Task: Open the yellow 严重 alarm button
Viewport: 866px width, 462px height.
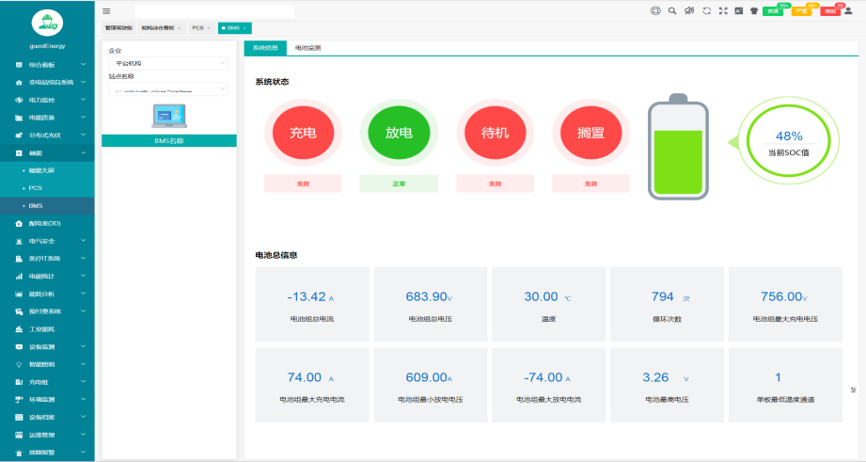Action: click(801, 11)
